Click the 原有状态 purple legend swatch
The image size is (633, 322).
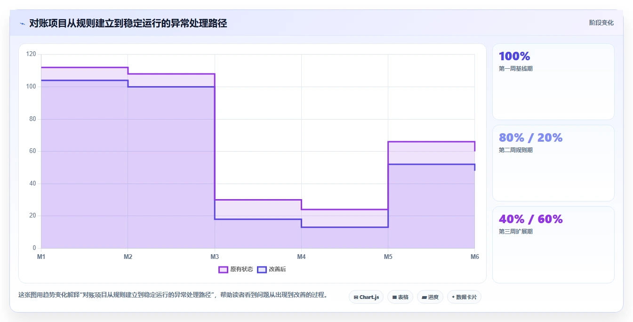pos(223,269)
